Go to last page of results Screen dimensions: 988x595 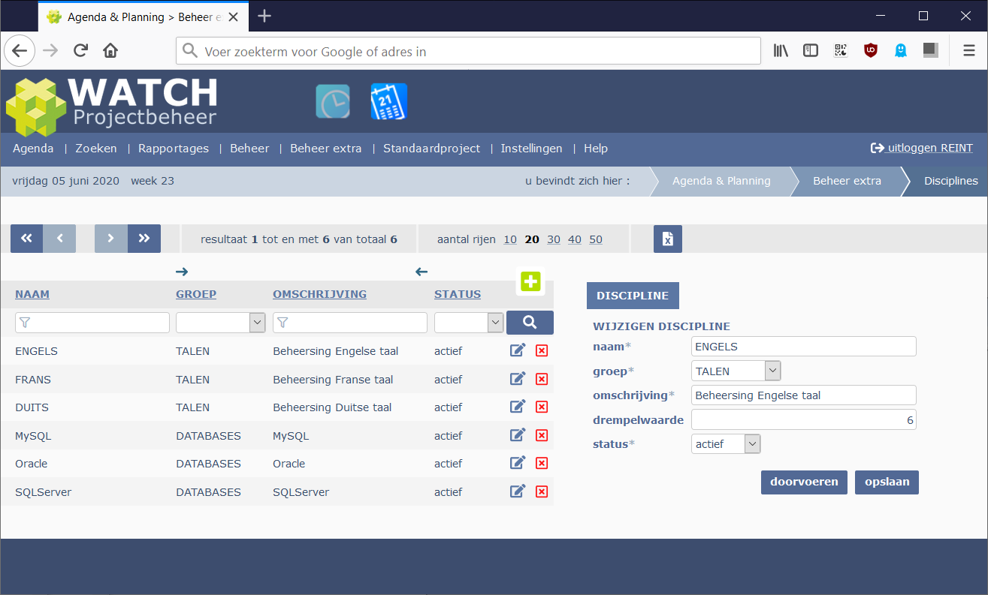(144, 239)
